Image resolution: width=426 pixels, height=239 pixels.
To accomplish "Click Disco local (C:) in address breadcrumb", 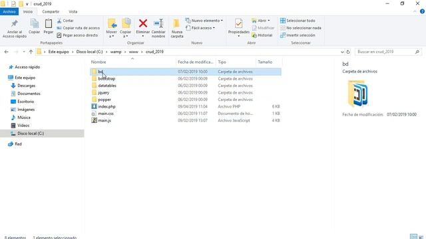I will 89,52.
